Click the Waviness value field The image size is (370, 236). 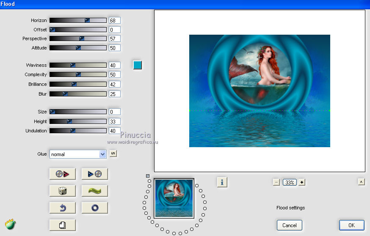[115, 65]
